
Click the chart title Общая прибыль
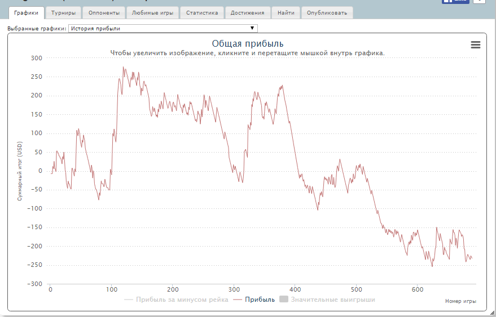pos(248,43)
